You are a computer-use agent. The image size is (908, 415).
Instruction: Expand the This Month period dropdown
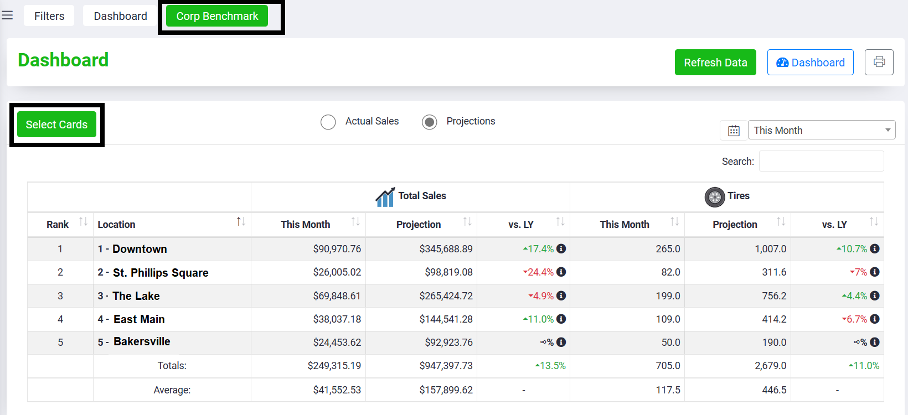point(822,130)
